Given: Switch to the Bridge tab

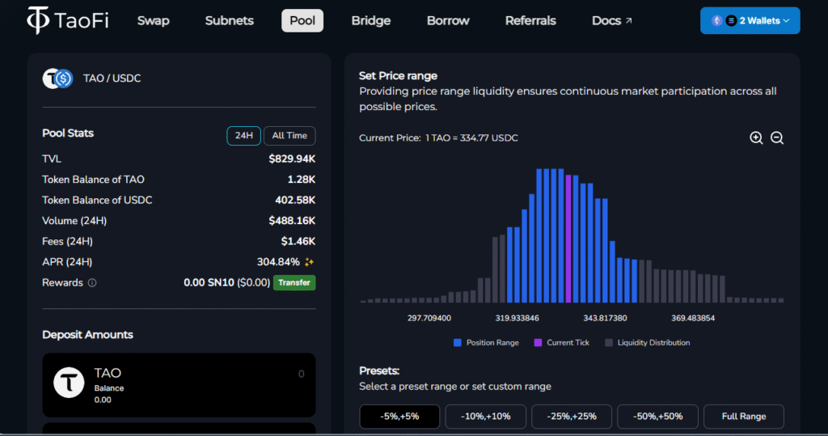Looking at the screenshot, I should pos(371,21).
